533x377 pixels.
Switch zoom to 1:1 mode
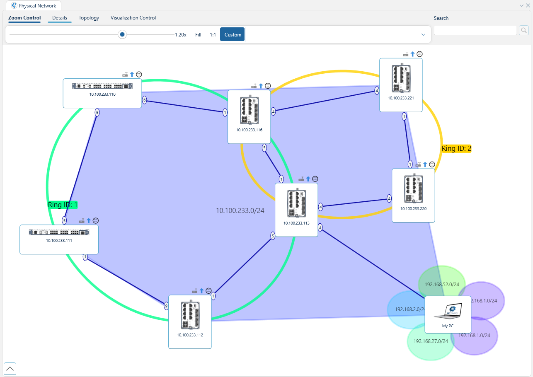pos(213,34)
